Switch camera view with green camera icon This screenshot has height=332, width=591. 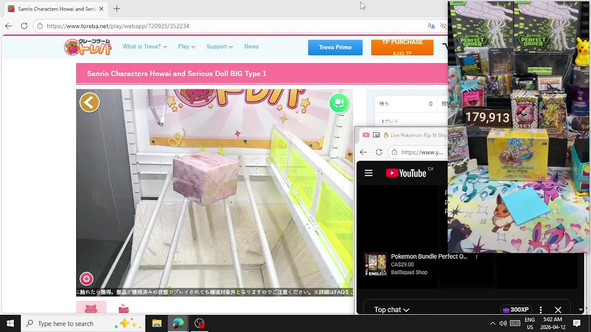coord(339,103)
